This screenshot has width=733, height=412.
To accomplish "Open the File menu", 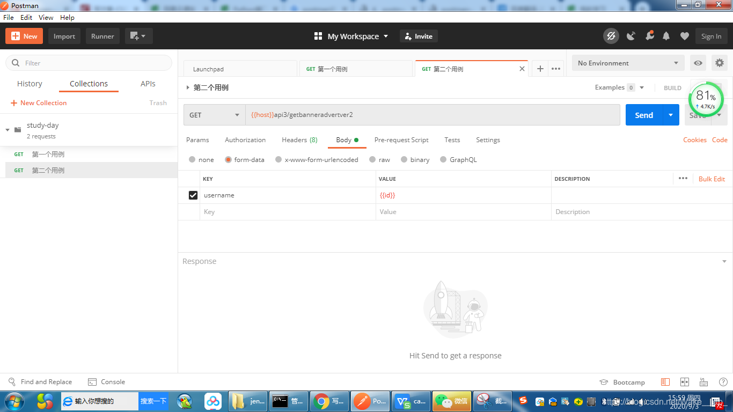I will 9,17.
